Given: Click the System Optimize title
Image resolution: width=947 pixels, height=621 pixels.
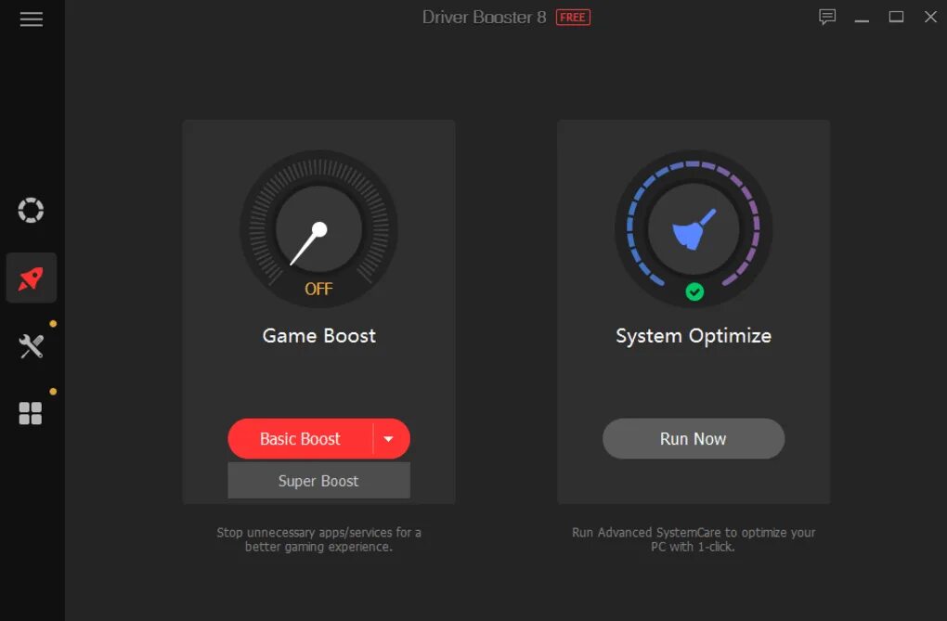Looking at the screenshot, I should (694, 336).
